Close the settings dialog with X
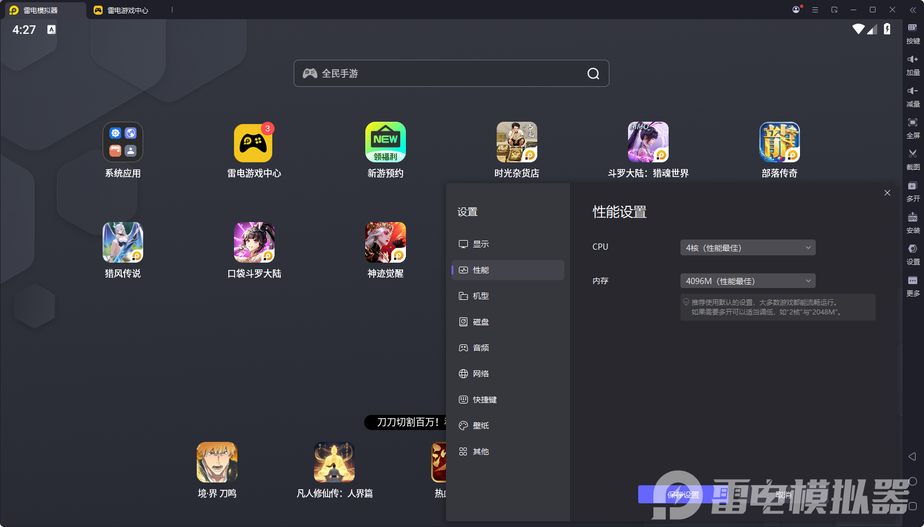Image resolution: width=924 pixels, height=527 pixels. coord(887,193)
